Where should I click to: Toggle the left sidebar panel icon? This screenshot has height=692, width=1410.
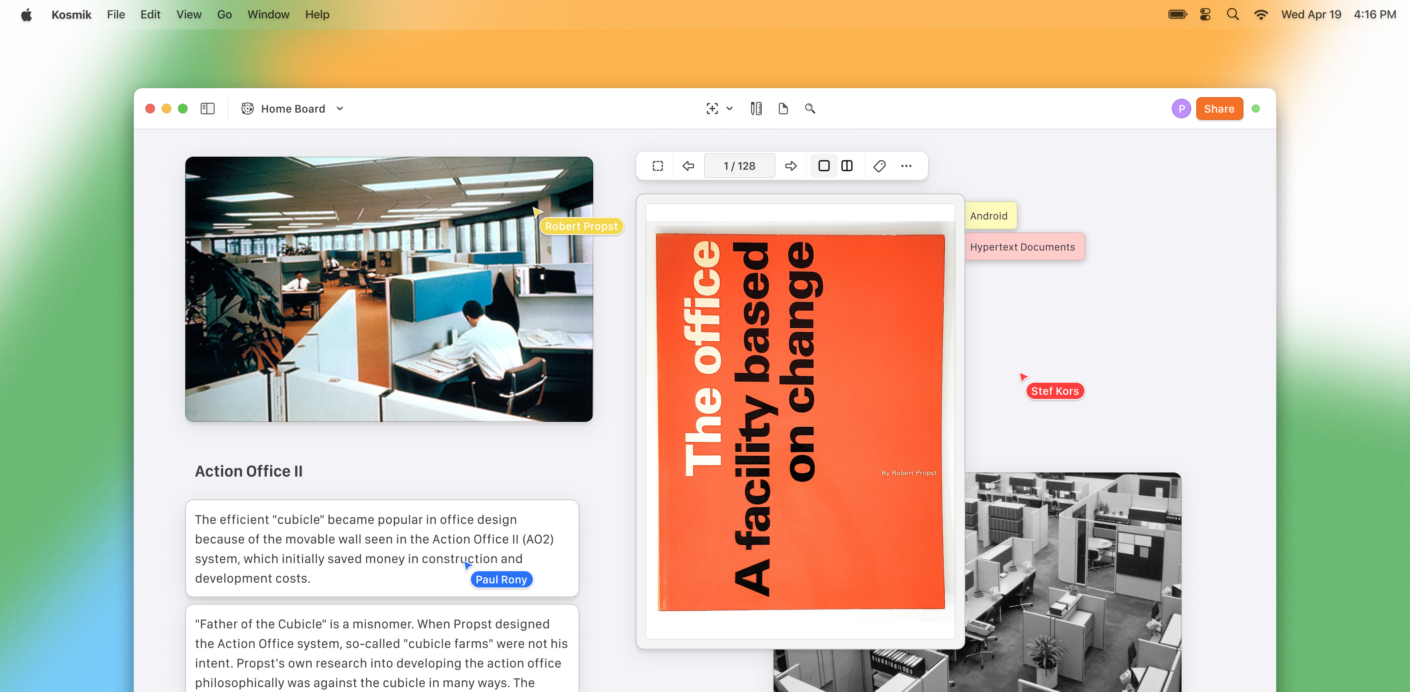click(x=207, y=109)
